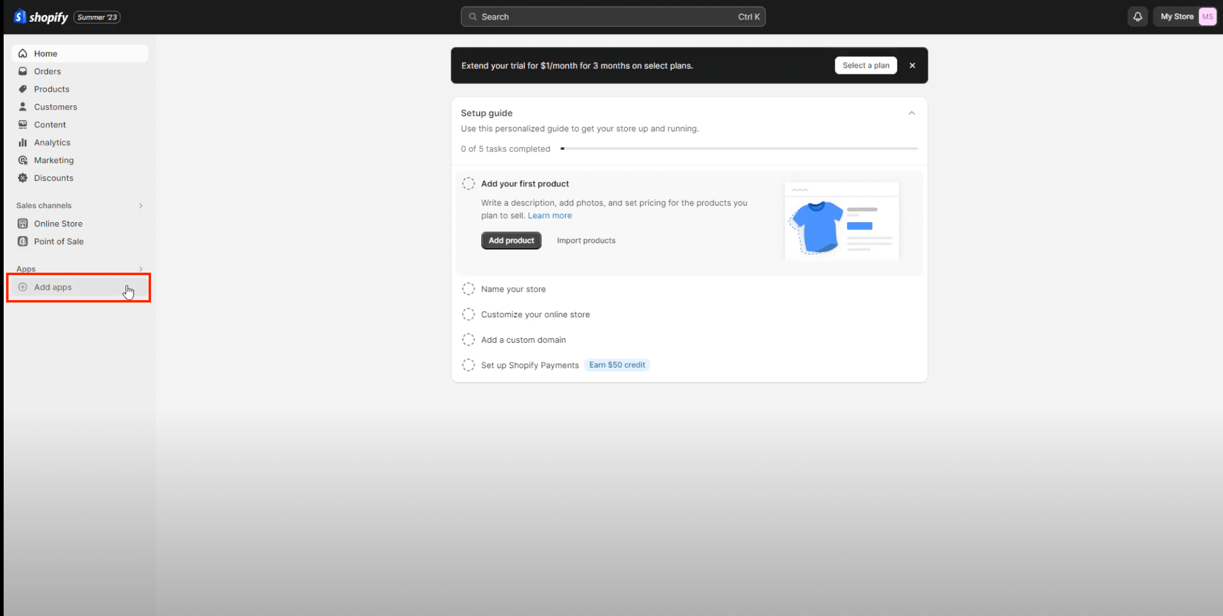
Task: Open Point of Sale channel
Action: [80, 241]
